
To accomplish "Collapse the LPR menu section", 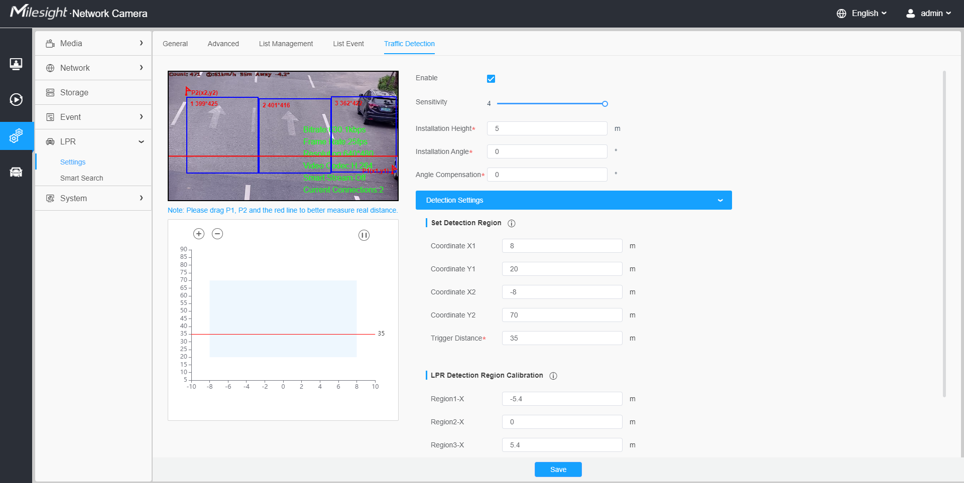I will click(x=141, y=141).
